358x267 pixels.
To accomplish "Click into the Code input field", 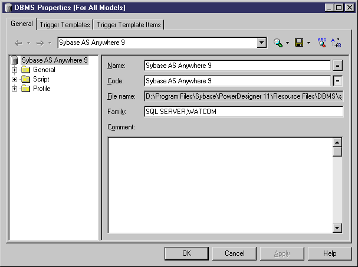I will tap(238, 81).
